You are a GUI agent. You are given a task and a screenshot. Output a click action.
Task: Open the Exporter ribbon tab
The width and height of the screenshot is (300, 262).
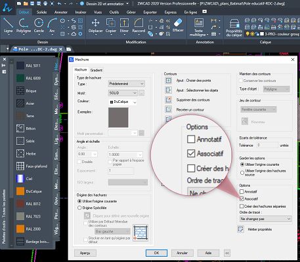coord(150,12)
